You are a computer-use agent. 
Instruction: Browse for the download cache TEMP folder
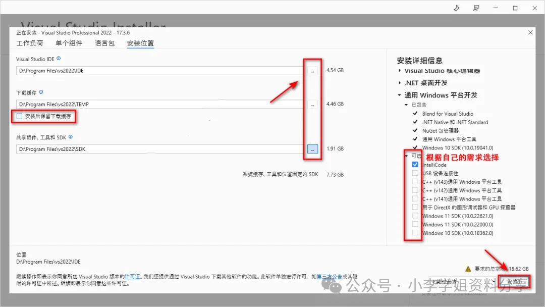pos(312,105)
